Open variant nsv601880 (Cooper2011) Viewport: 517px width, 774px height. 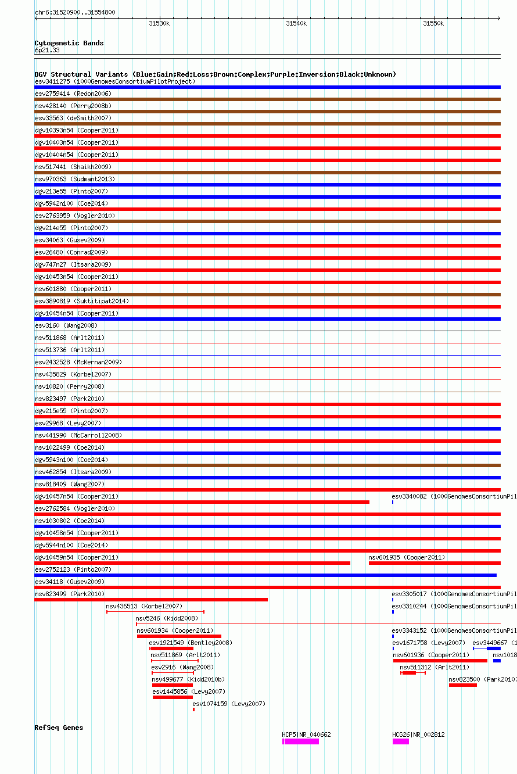[73, 289]
